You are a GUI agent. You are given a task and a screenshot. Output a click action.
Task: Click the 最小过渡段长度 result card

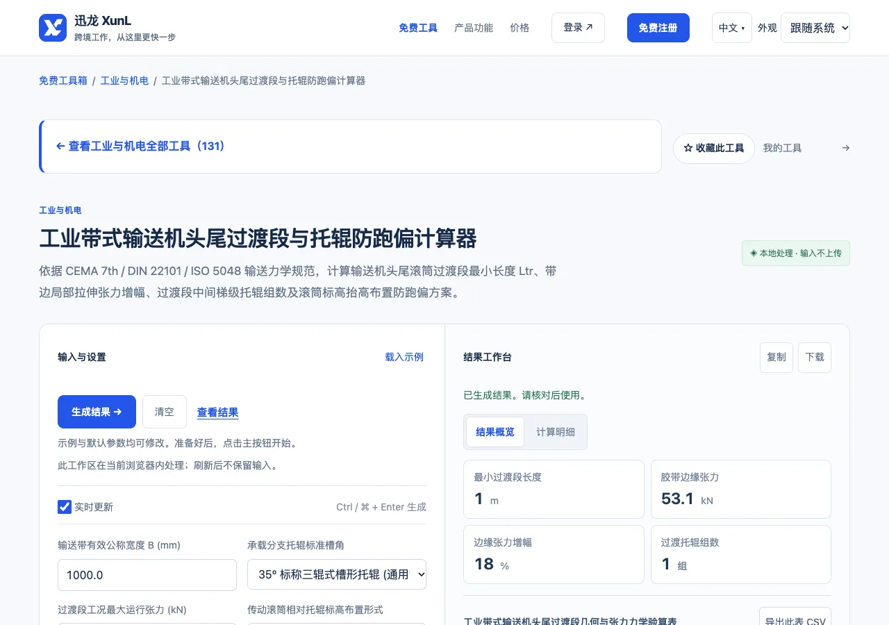554,489
